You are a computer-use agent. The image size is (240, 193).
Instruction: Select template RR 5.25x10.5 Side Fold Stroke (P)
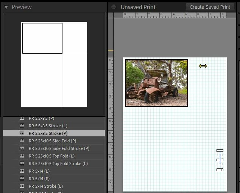[54, 148]
